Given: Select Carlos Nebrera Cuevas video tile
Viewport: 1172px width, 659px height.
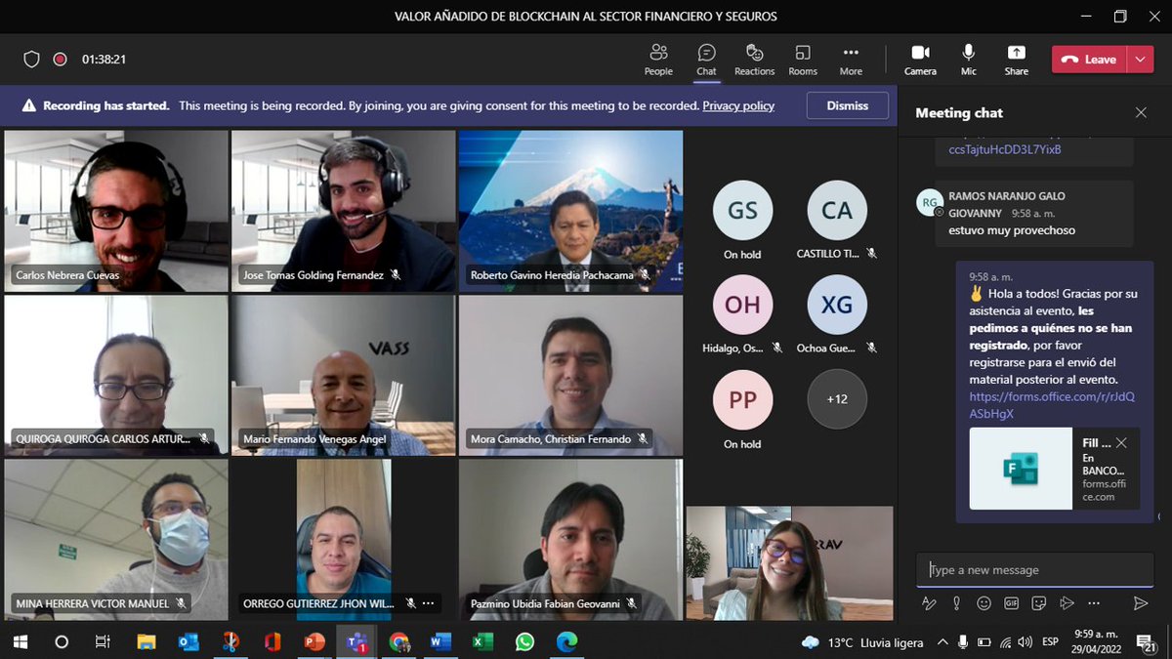Looking at the screenshot, I should (x=116, y=211).
